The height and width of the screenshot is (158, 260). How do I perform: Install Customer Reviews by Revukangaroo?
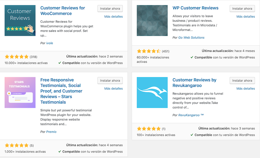click(242, 81)
